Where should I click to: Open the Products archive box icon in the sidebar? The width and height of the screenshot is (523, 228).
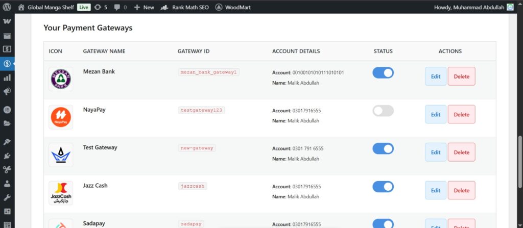(x=7, y=36)
